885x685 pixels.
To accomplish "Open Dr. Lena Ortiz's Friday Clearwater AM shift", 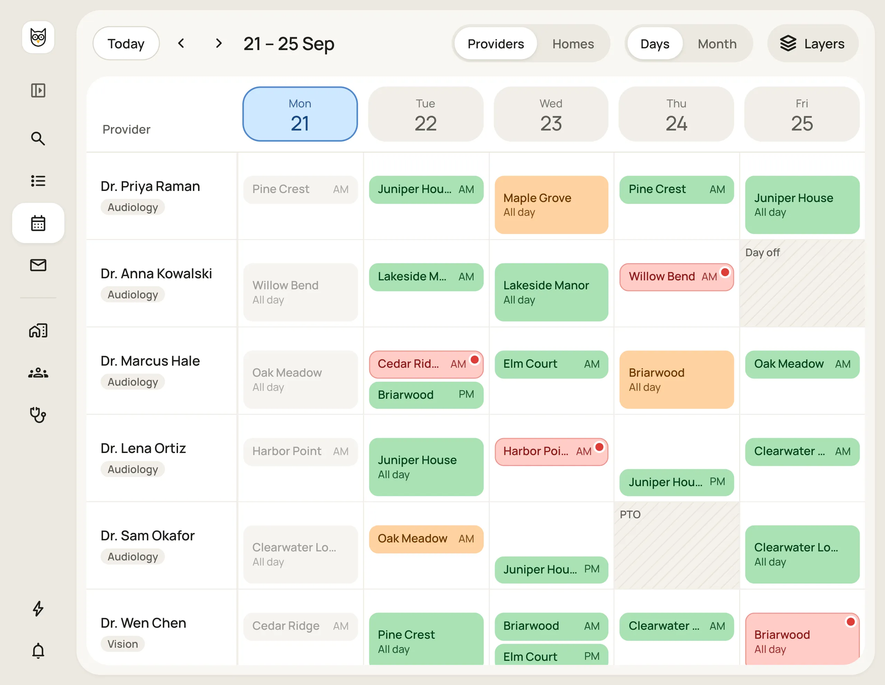I will [802, 452].
